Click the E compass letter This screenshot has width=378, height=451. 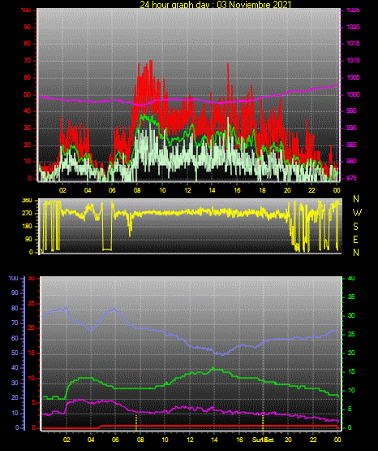click(355, 239)
